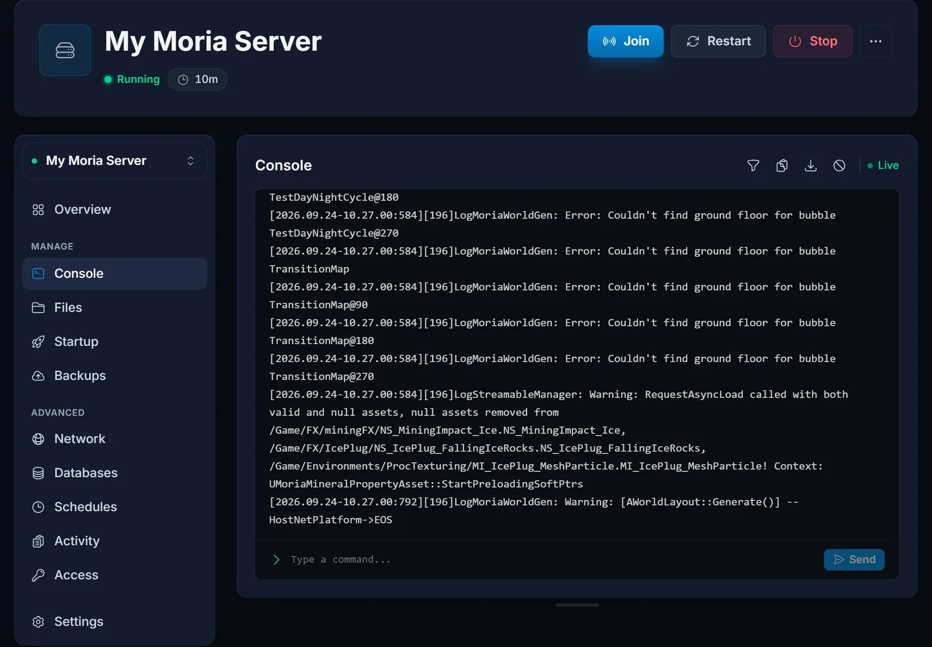Click the server stack icon beside the title
Screen dimensions: 932x647
coord(65,50)
